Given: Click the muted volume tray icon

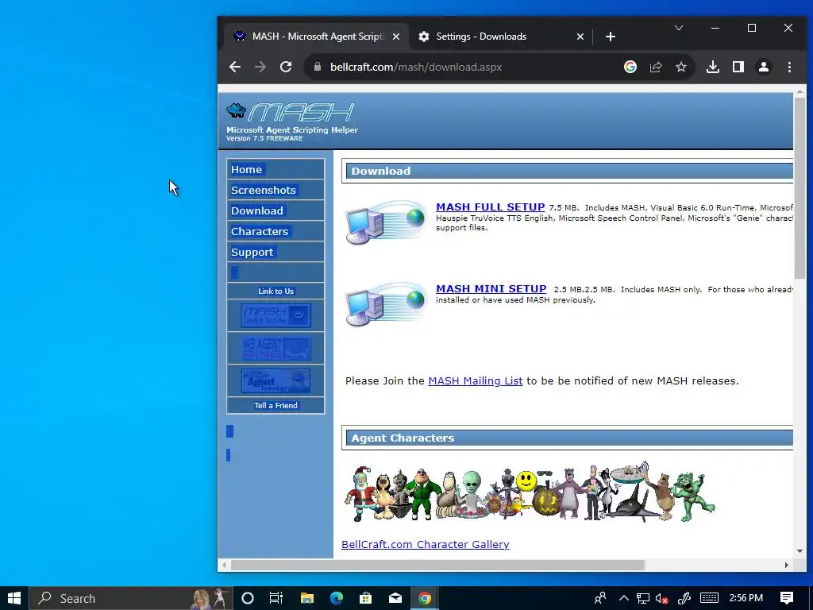Looking at the screenshot, I should tap(661, 598).
